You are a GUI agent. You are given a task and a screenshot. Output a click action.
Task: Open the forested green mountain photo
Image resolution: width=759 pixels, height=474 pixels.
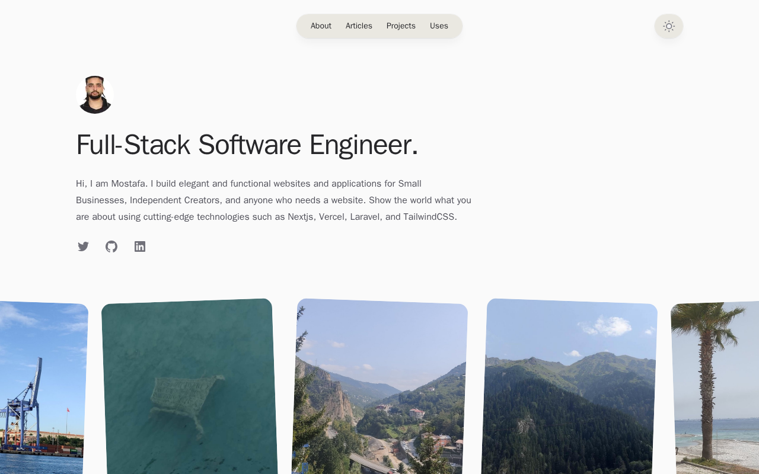click(x=569, y=387)
